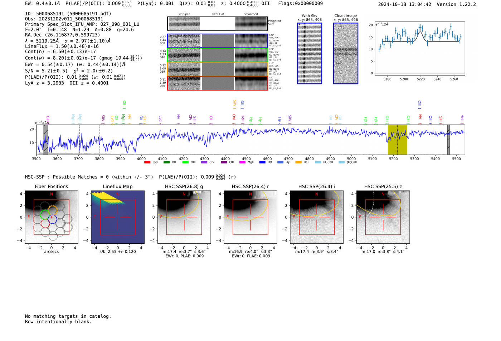
Task: Click the λ = 5219.25Å line
Action: (x=68, y=41)
